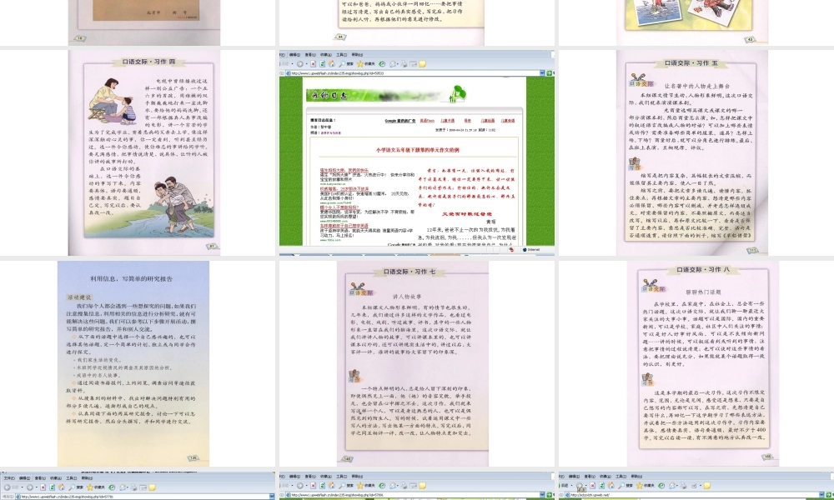
Task: Click the Favorites star in bottom-middle browser screenshot
Action: click(x=360, y=486)
